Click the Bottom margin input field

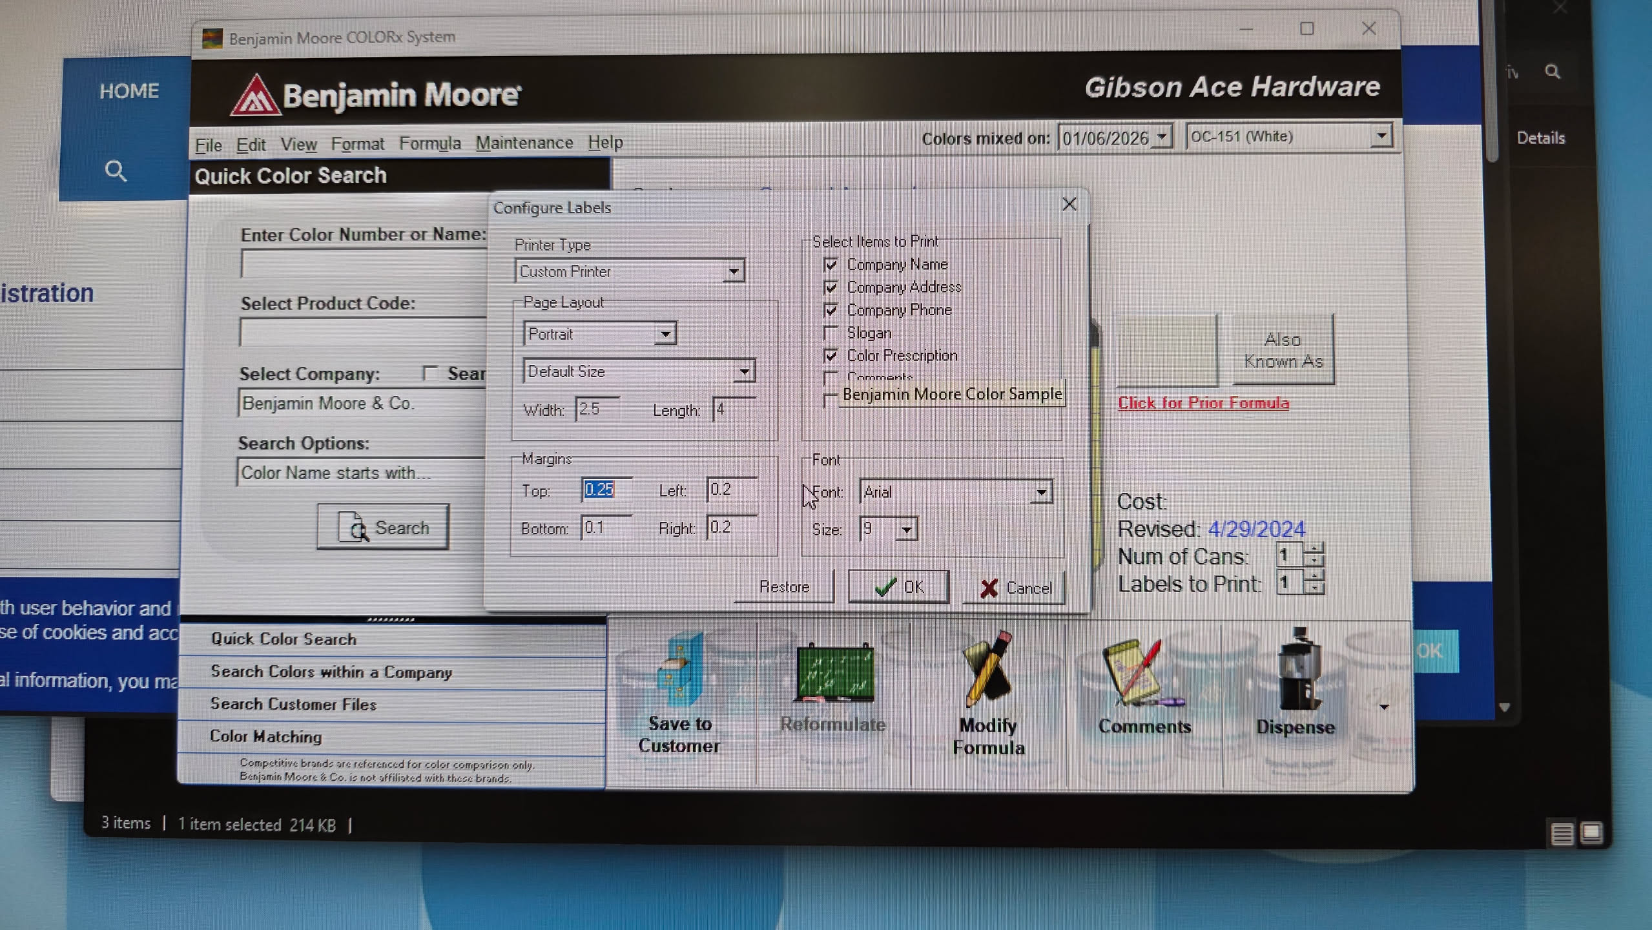point(604,528)
